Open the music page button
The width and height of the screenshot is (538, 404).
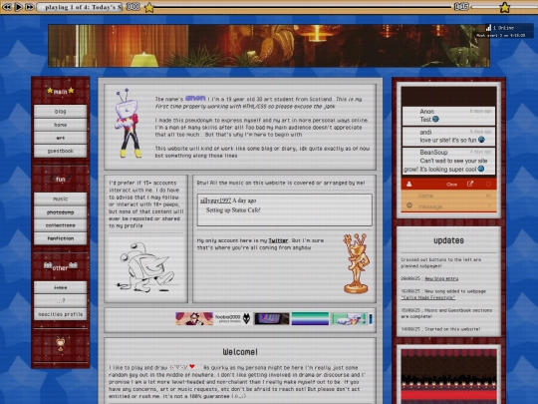[61, 199]
